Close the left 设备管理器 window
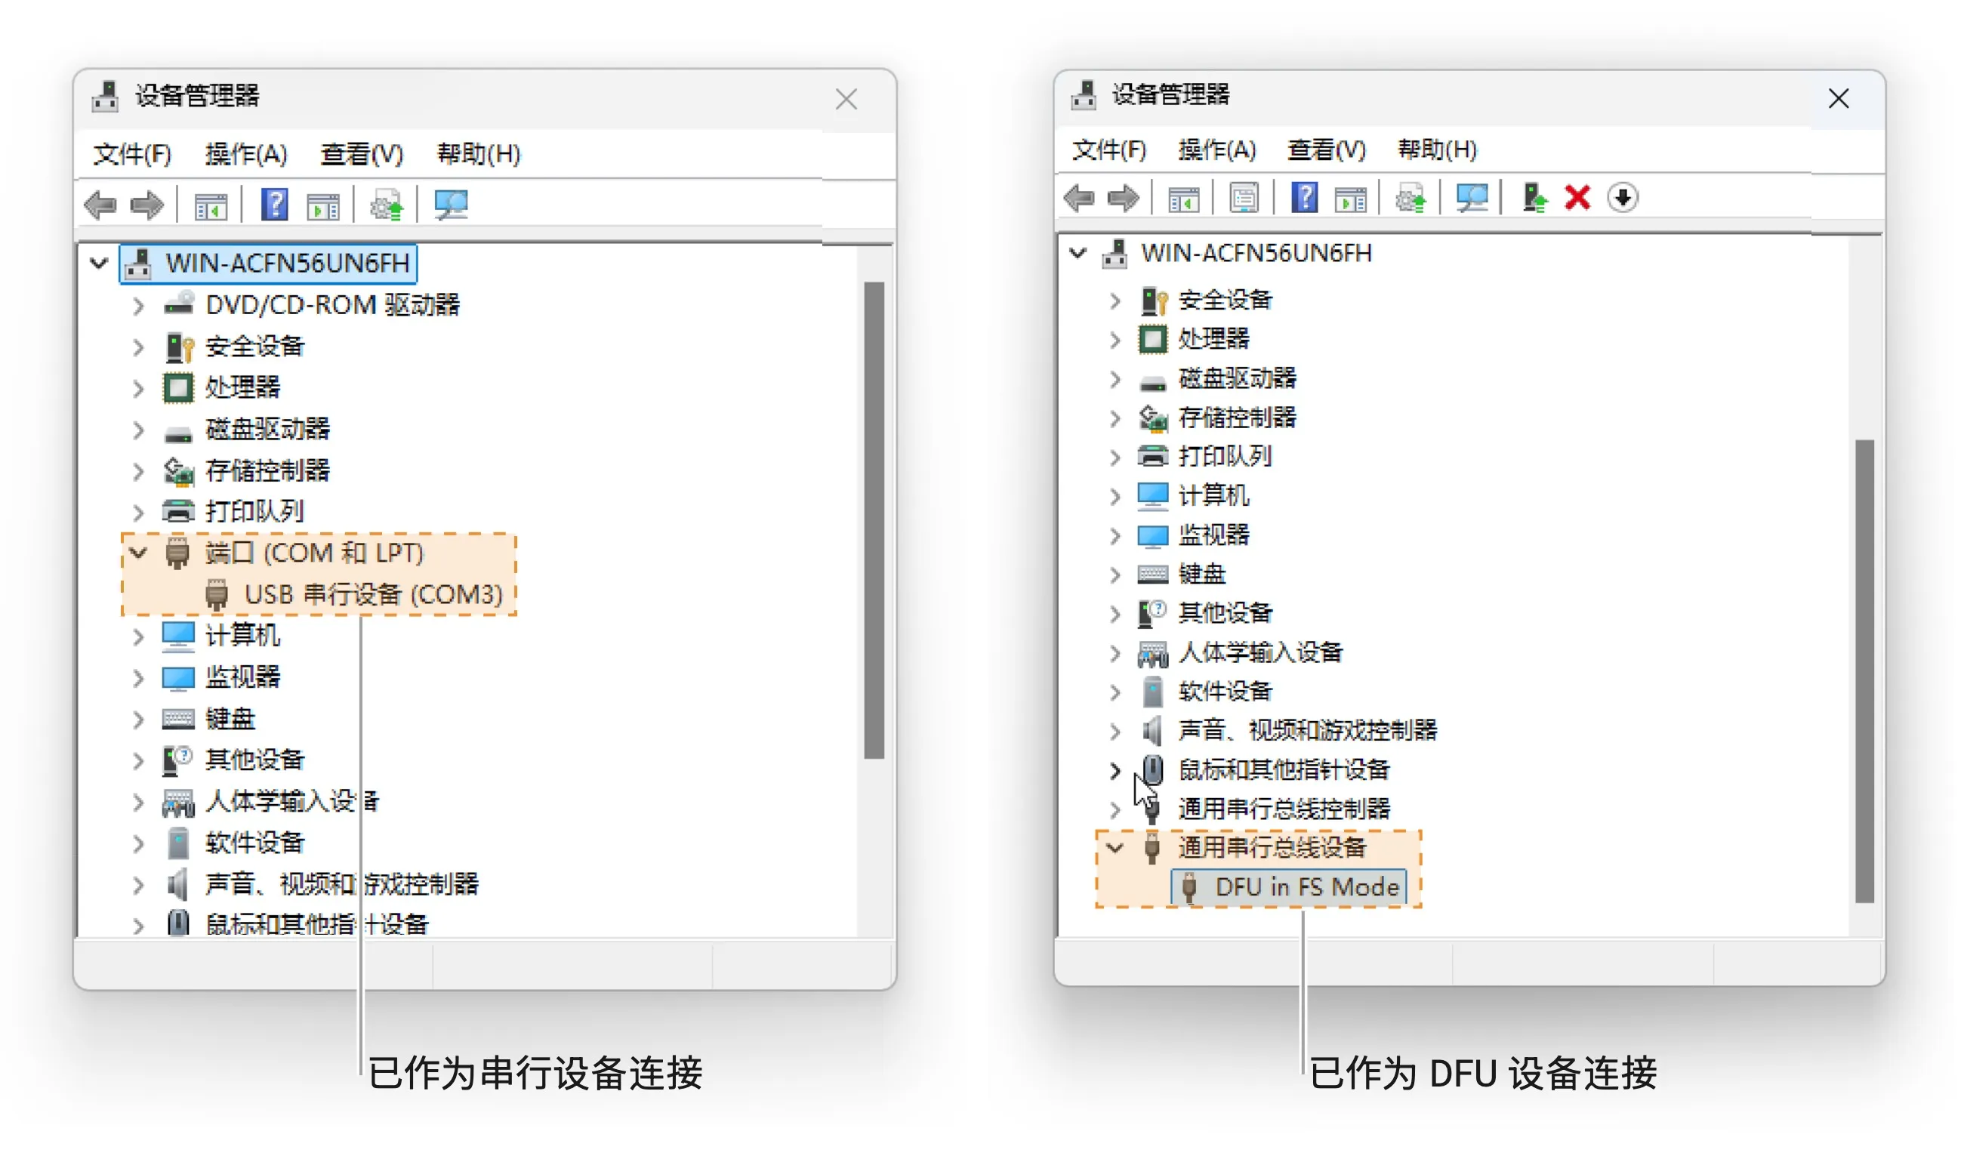 point(846,100)
